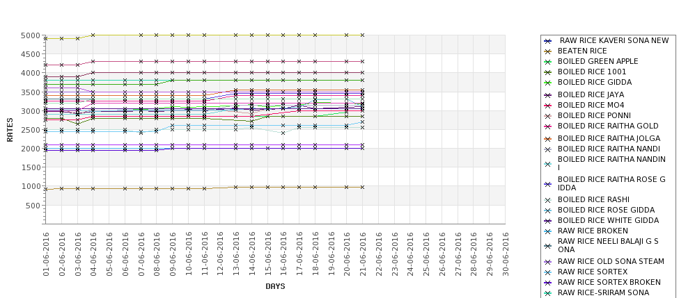Image resolution: width=679 pixels, height=298 pixels.
Task: Pick the BOILED RICE RAITHA GOLD legend label
Action: (x=608, y=126)
